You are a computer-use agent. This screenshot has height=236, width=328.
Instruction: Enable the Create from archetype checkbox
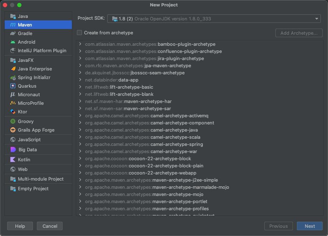[79, 32]
